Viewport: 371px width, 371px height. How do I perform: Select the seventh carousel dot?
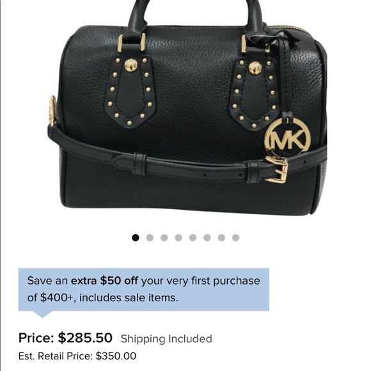pos(221,237)
